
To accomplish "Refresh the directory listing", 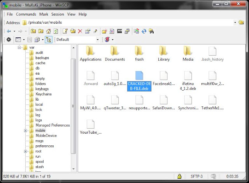I will 56,31.
